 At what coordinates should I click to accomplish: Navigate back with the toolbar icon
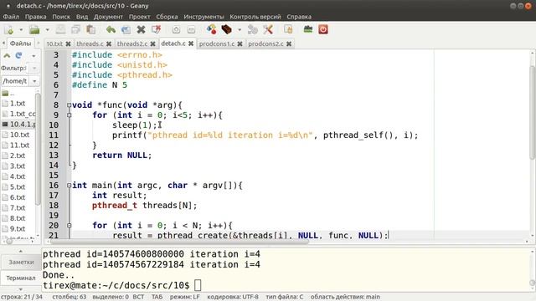click(x=176, y=30)
